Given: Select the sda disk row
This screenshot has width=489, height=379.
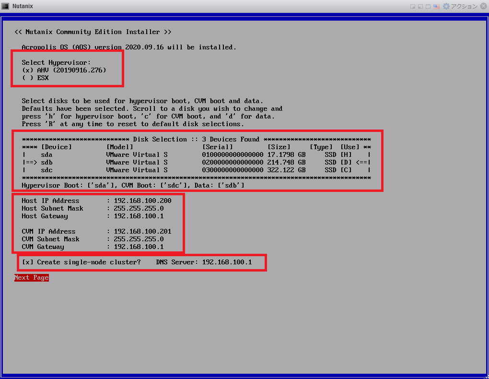Looking at the screenshot, I should click(x=196, y=155).
